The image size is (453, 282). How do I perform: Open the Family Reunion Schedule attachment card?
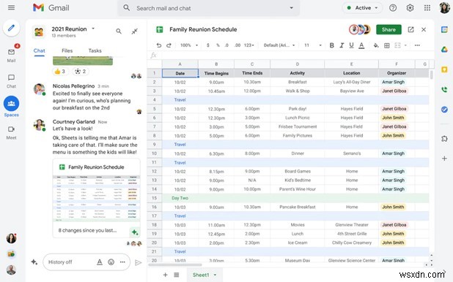pos(96,198)
